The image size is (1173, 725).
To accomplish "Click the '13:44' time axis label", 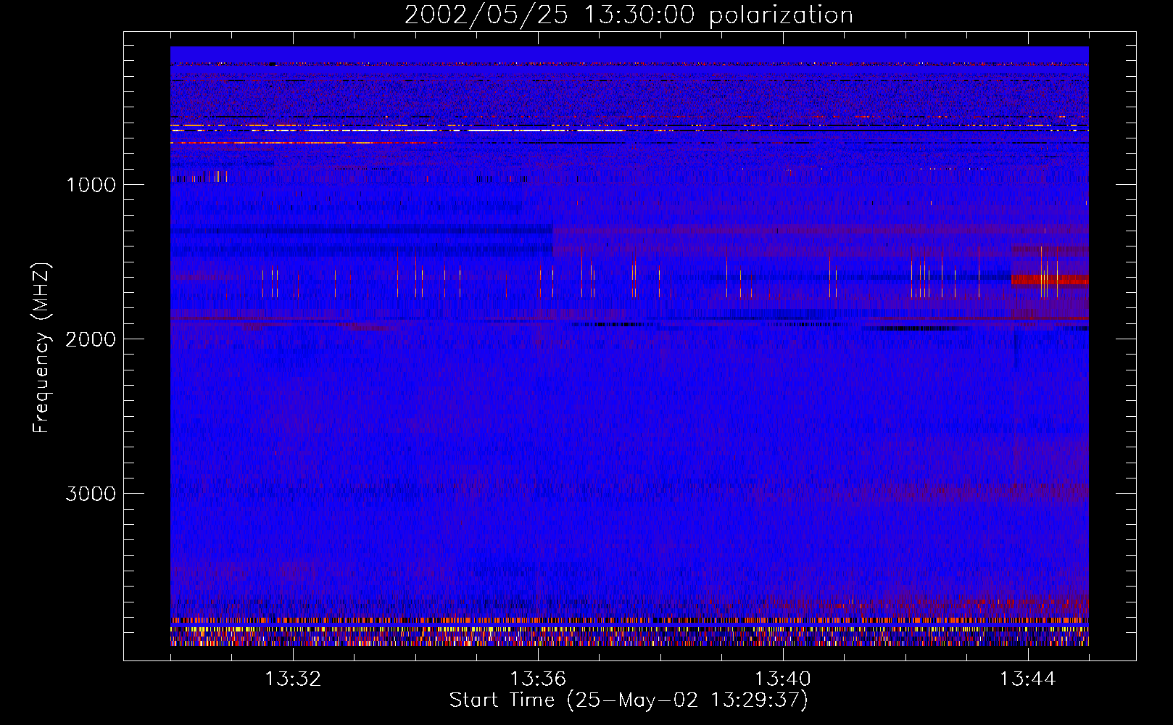I will click(x=1028, y=679).
